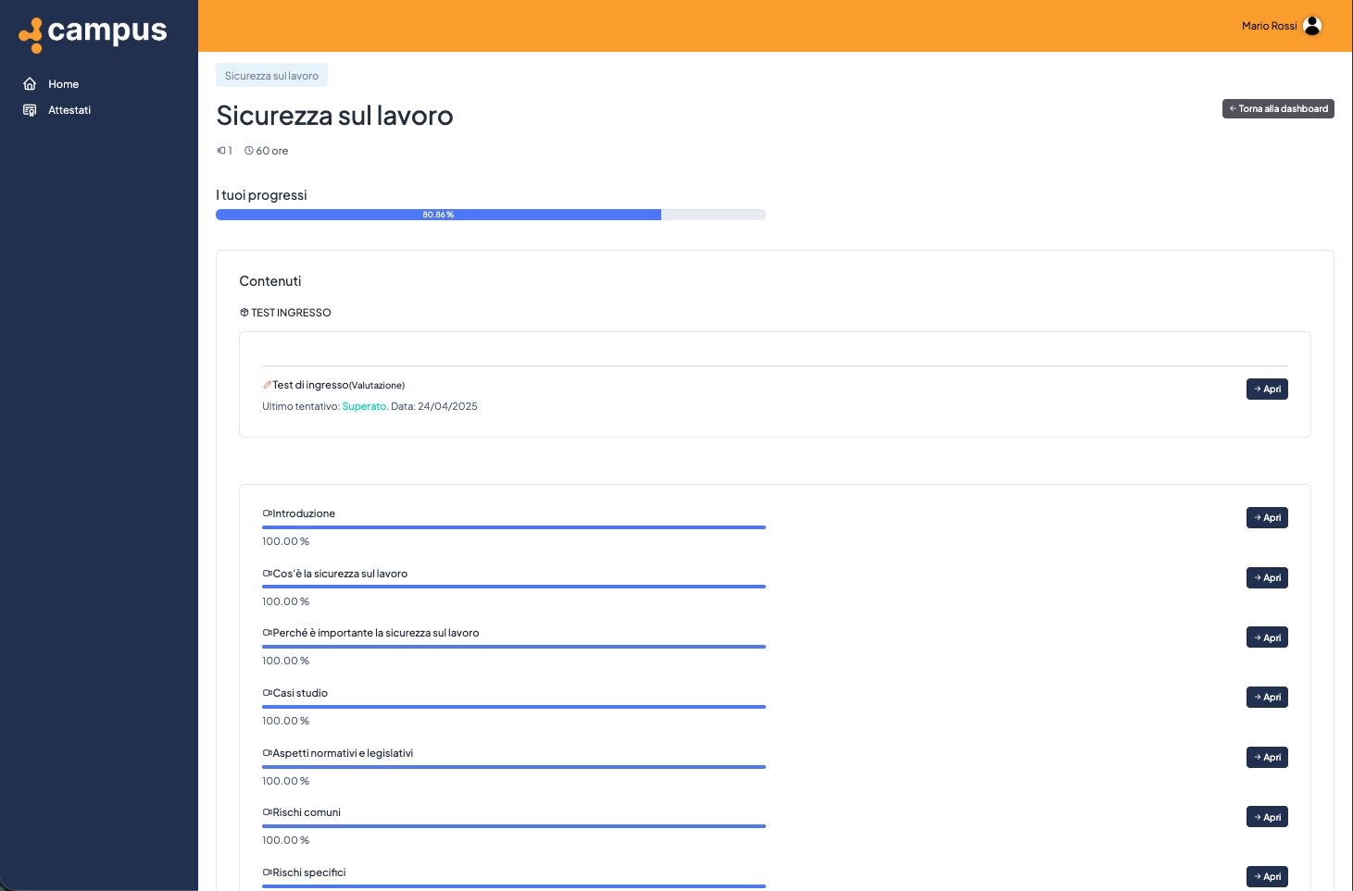Click the clock icon next to 60 ore
This screenshot has height=891, width=1353.
click(248, 150)
